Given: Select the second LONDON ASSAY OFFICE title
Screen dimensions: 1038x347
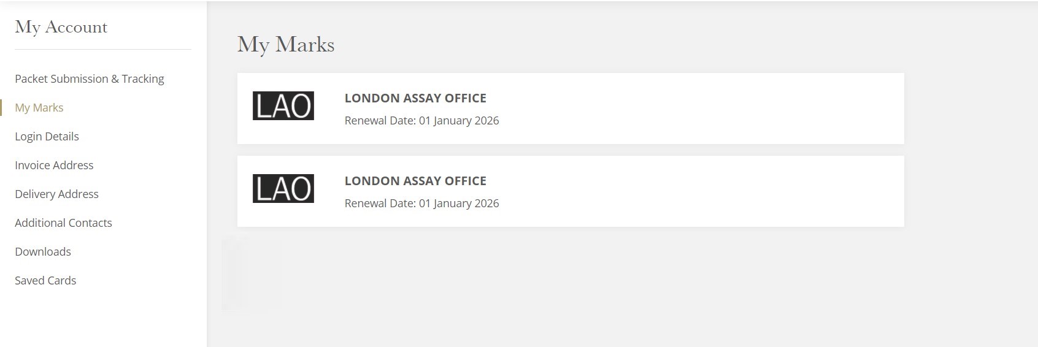Looking at the screenshot, I should [x=415, y=181].
